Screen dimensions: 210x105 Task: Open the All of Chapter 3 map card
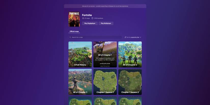pyautogui.click(x=80, y=82)
